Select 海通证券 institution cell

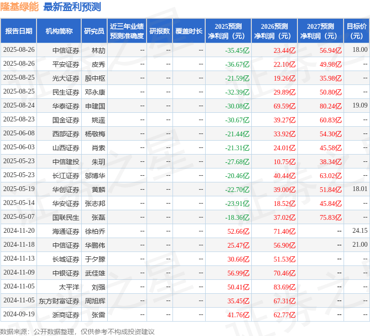[x=66, y=231]
